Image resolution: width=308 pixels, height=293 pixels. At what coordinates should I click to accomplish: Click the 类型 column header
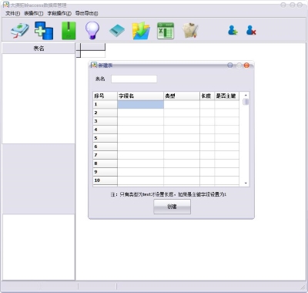coord(182,96)
